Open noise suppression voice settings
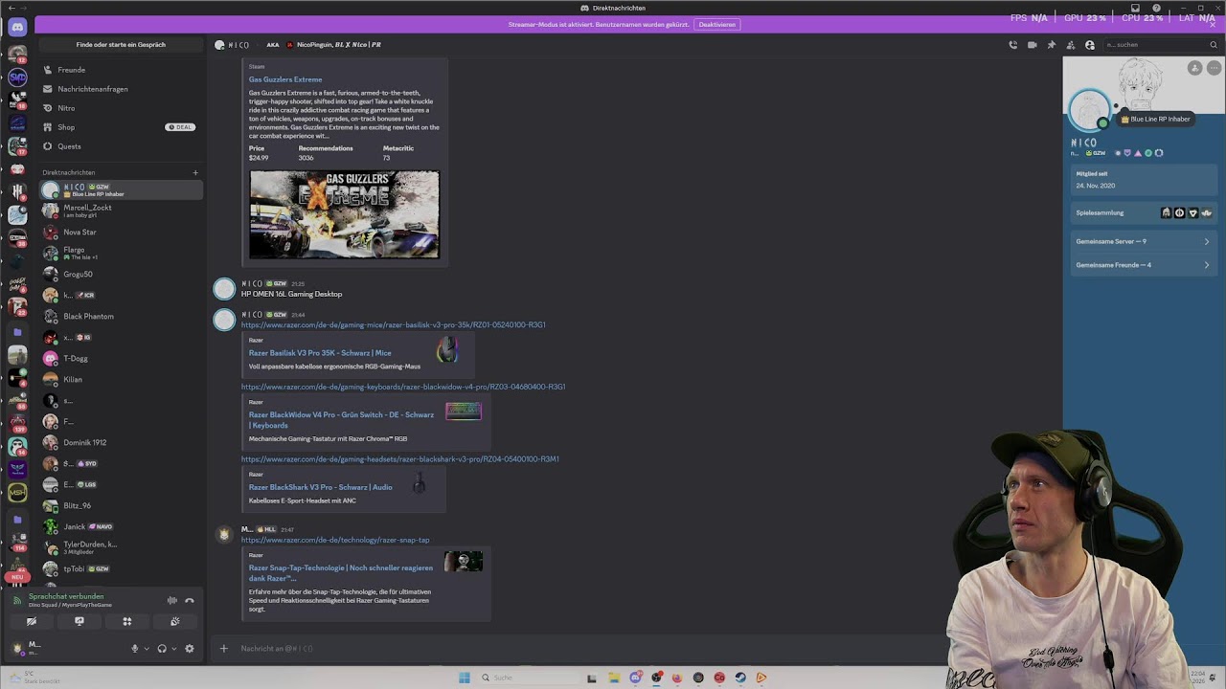The width and height of the screenshot is (1226, 689). 172,600
